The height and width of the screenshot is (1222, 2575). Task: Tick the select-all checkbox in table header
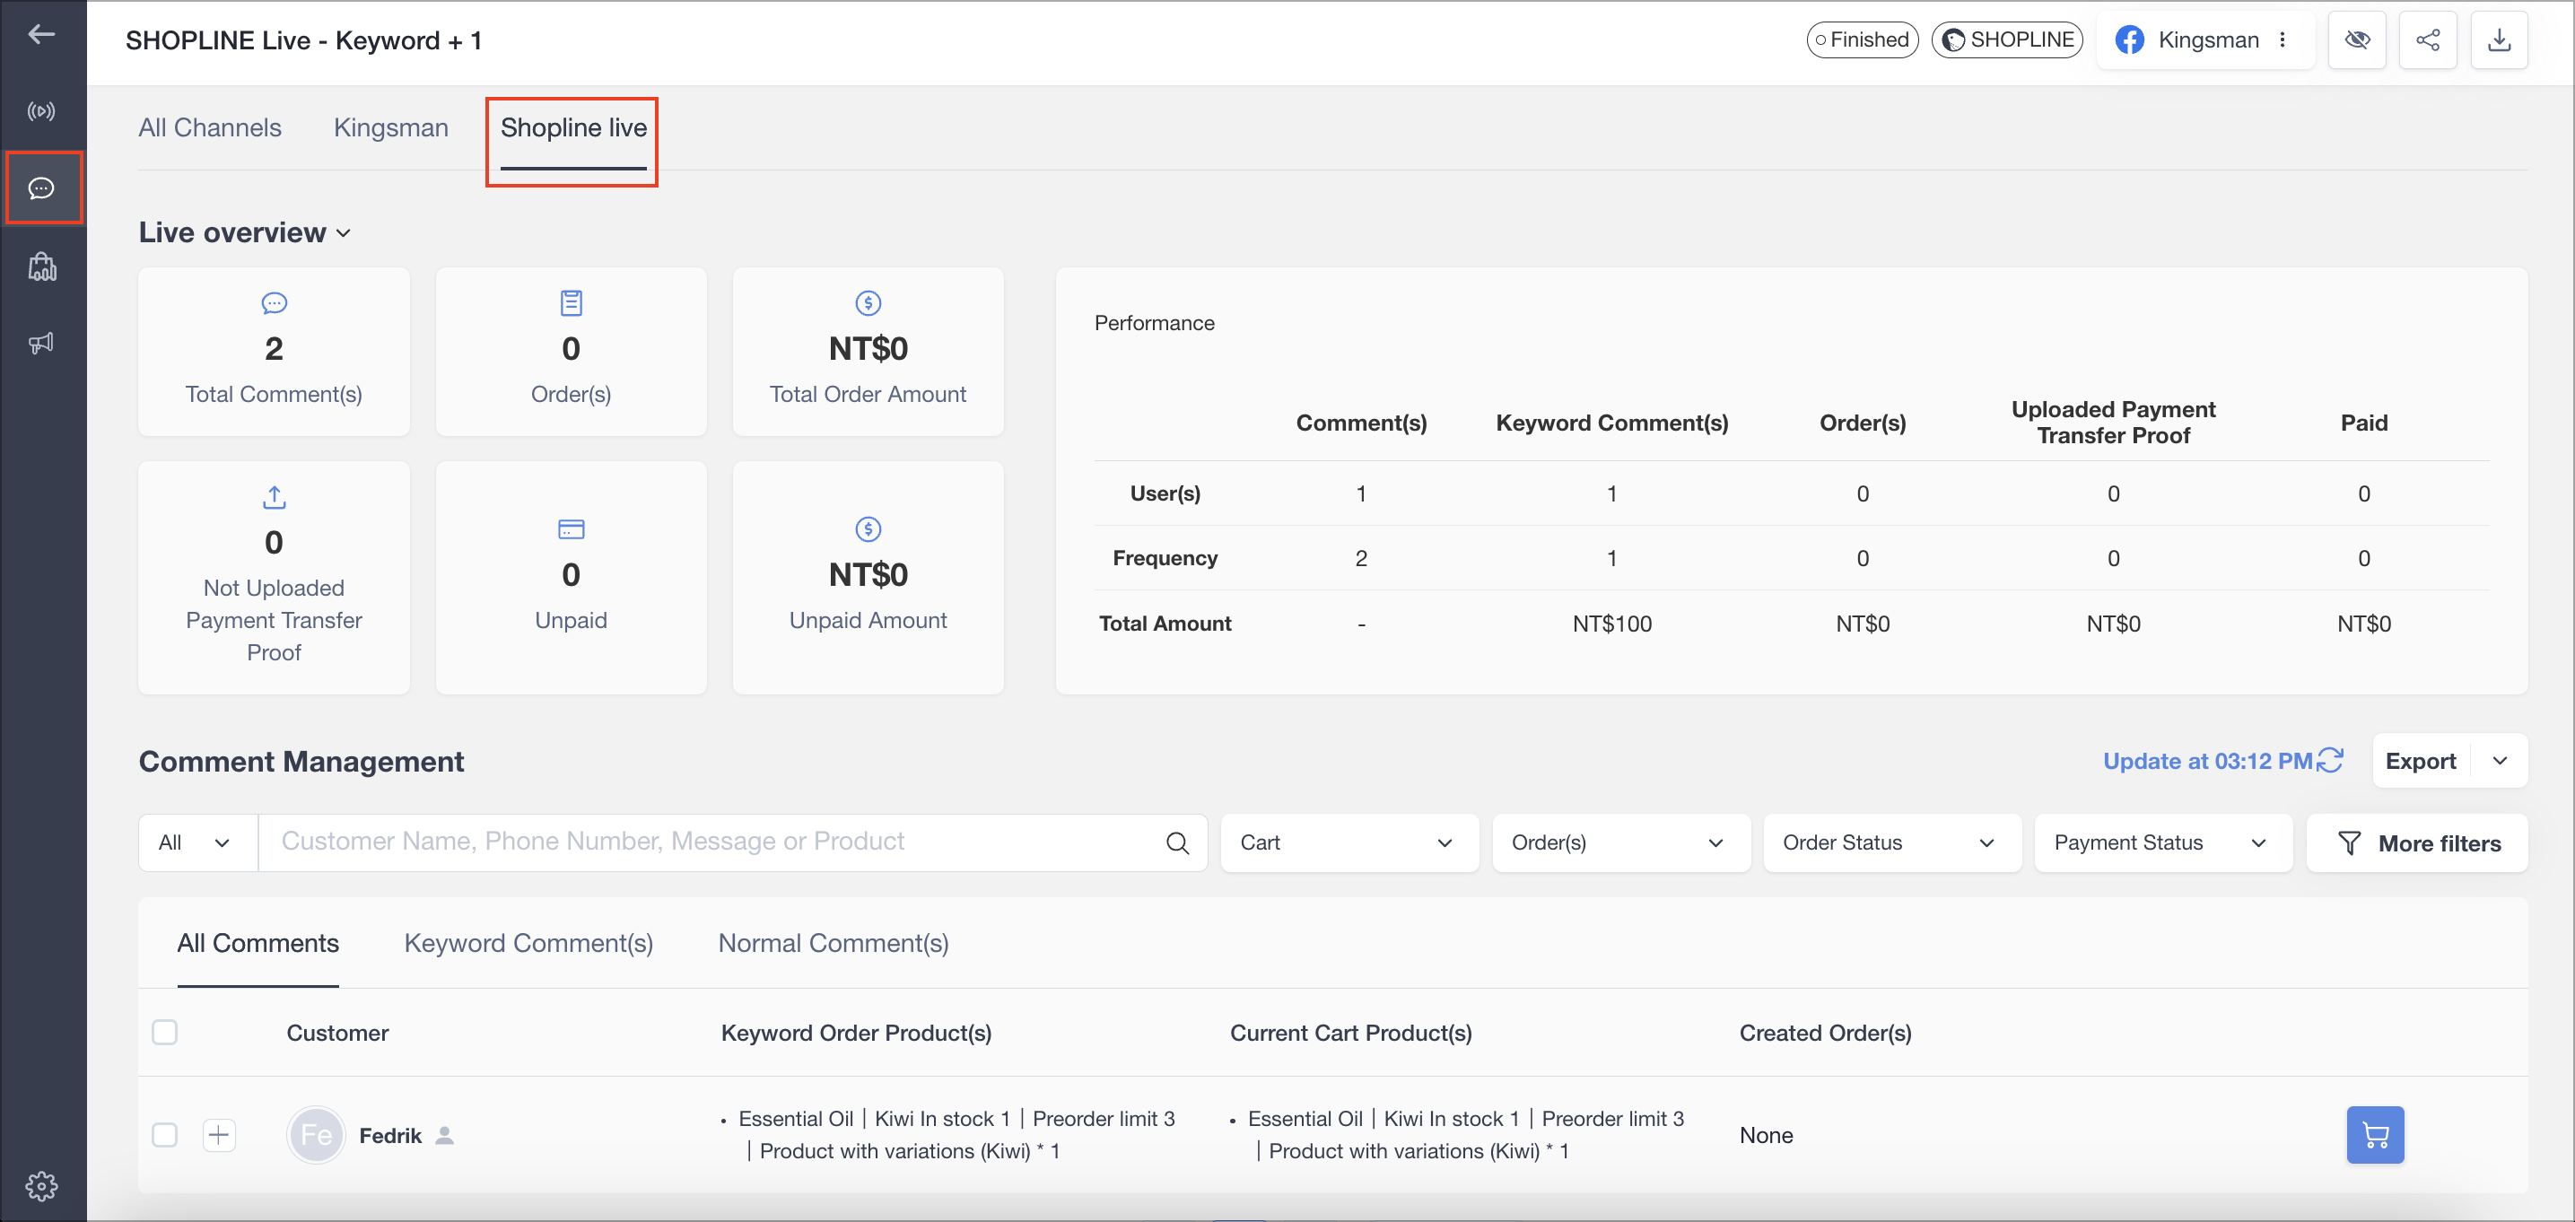click(x=165, y=1032)
